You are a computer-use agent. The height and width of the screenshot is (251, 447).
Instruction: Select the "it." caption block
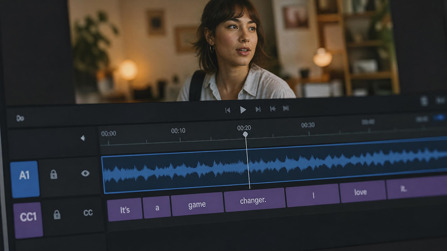click(x=416, y=187)
